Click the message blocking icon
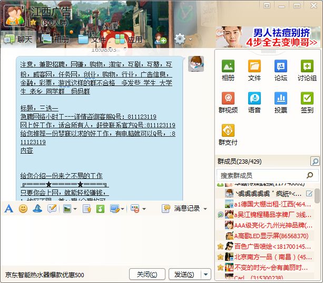323x283 pixels. 135,209
